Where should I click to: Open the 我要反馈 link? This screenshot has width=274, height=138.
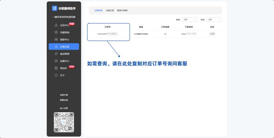click(64, 100)
